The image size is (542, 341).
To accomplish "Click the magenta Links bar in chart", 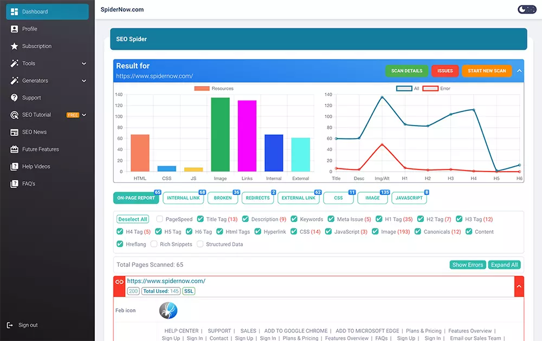I will (247, 136).
